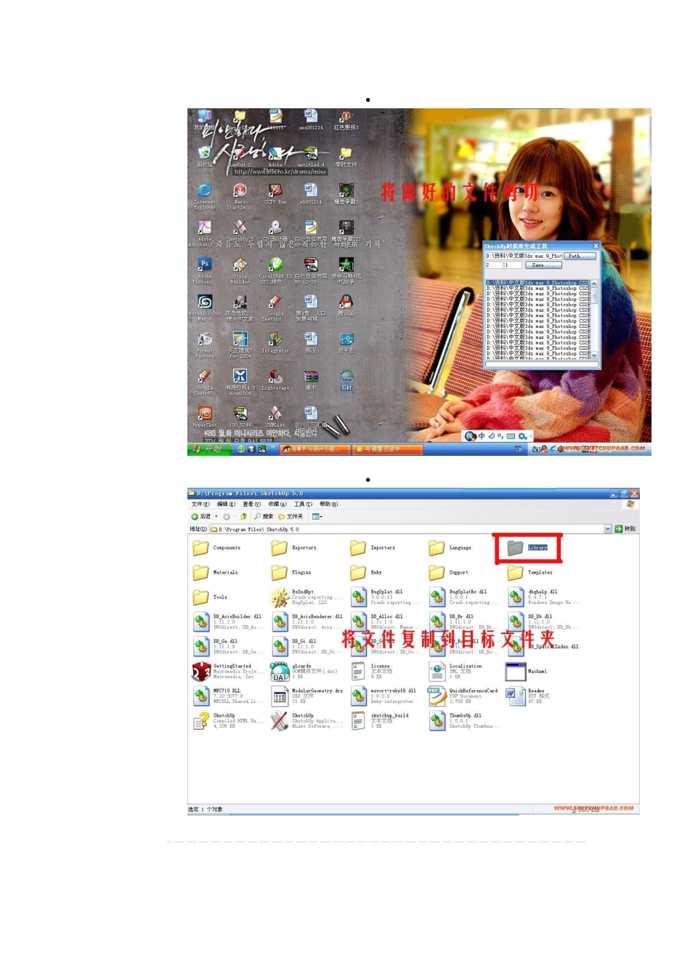The width and height of the screenshot is (690, 977).
Task: Select the Materials folder
Action: (x=216, y=573)
